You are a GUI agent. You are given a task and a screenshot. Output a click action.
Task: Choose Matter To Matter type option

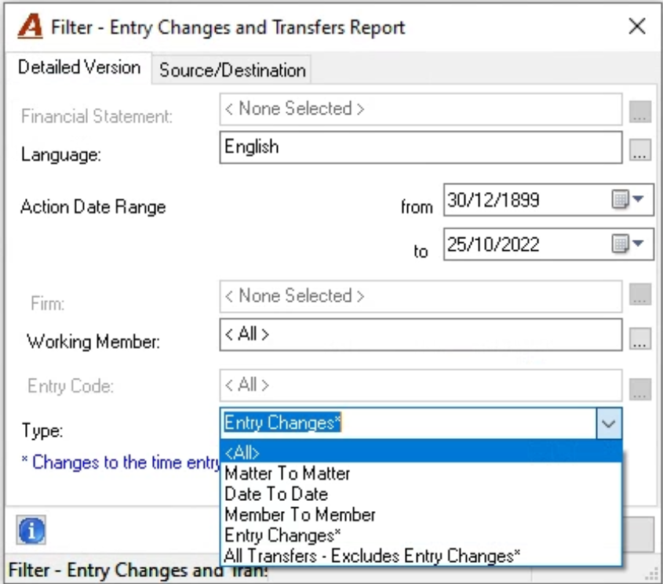(x=421, y=473)
